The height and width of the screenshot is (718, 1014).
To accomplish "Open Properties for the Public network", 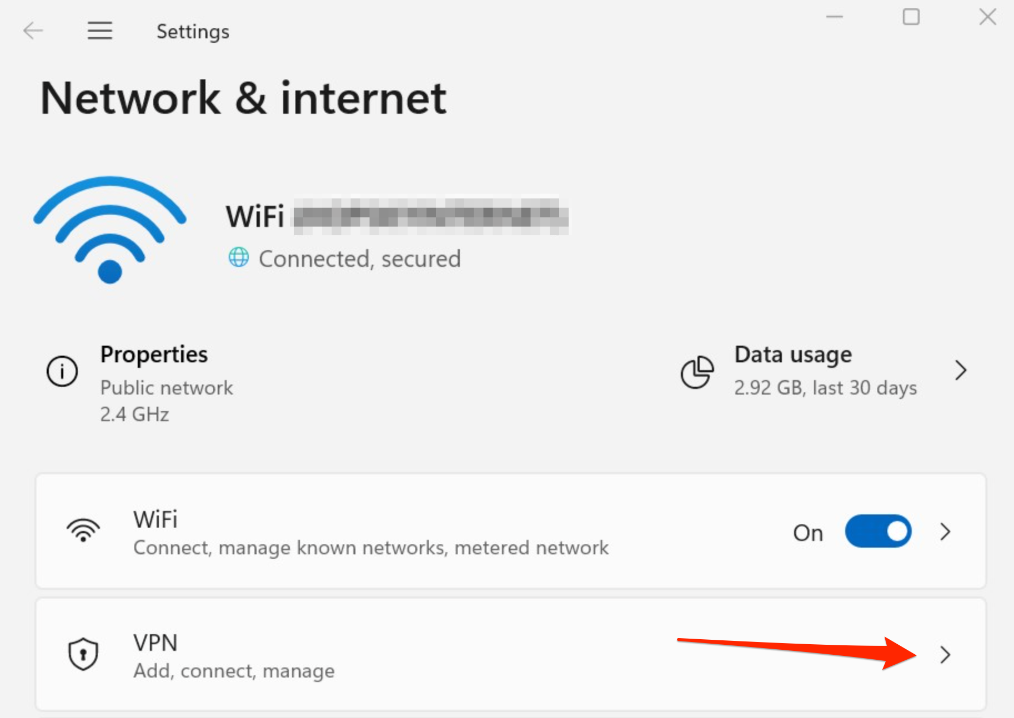I will coord(167,383).
